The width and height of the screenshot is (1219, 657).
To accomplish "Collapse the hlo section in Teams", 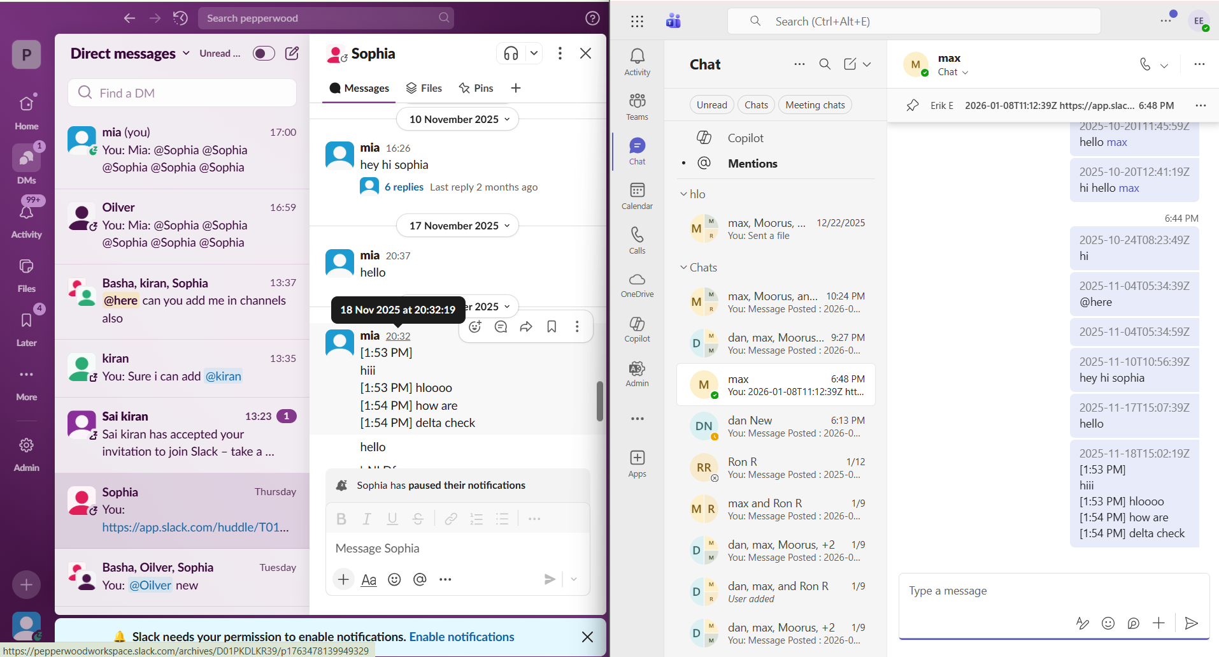I will [683, 194].
